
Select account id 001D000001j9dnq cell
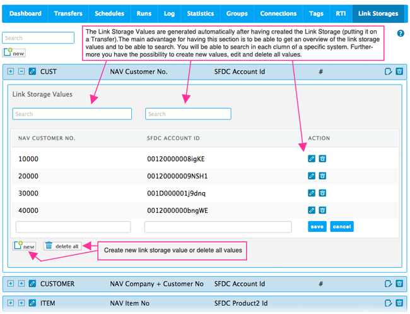point(176,193)
